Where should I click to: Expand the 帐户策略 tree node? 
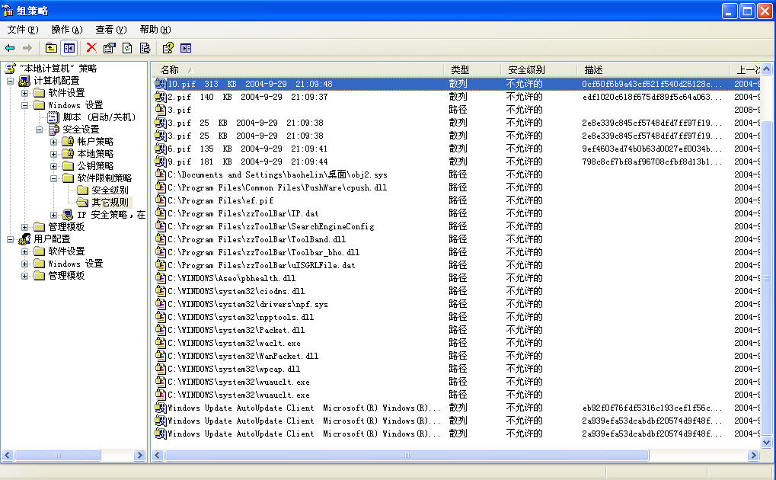(x=54, y=142)
